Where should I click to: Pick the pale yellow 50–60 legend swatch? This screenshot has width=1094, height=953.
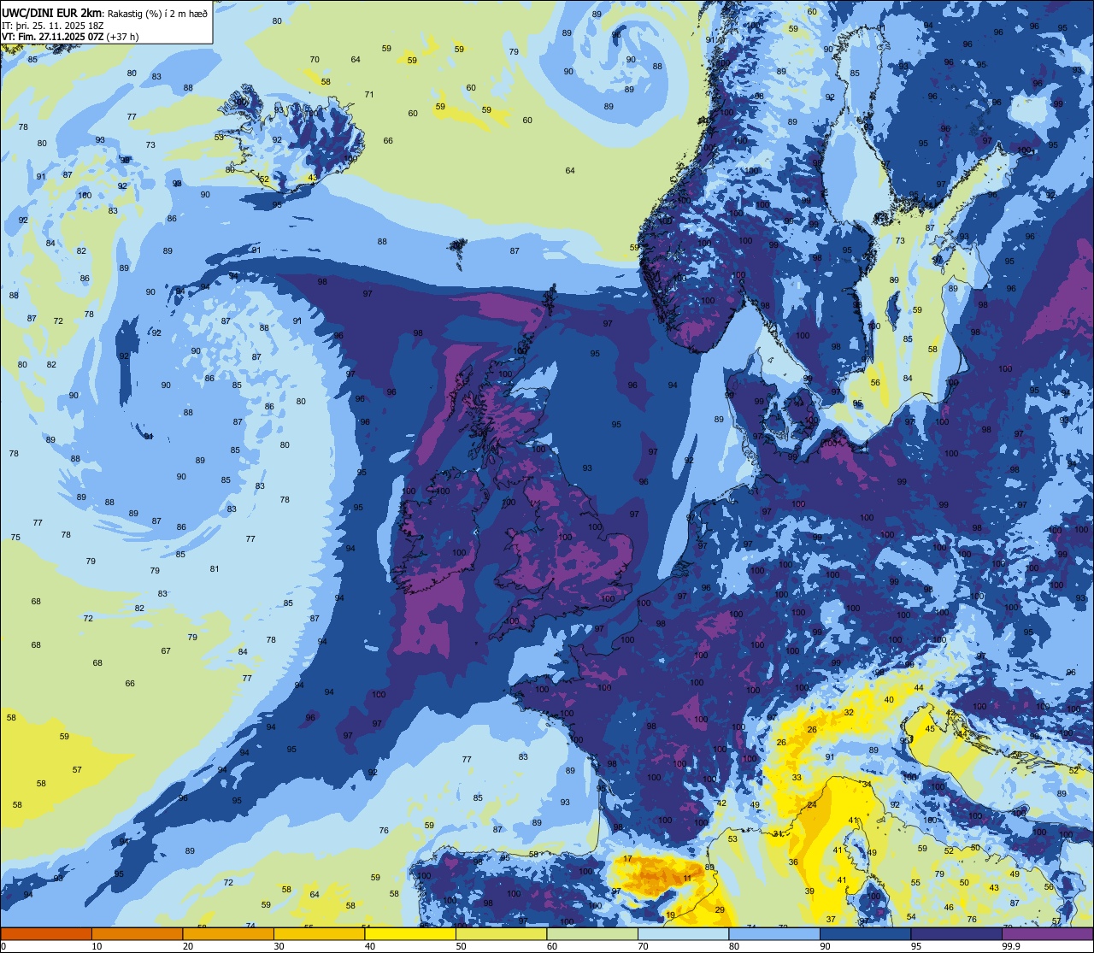501,934
